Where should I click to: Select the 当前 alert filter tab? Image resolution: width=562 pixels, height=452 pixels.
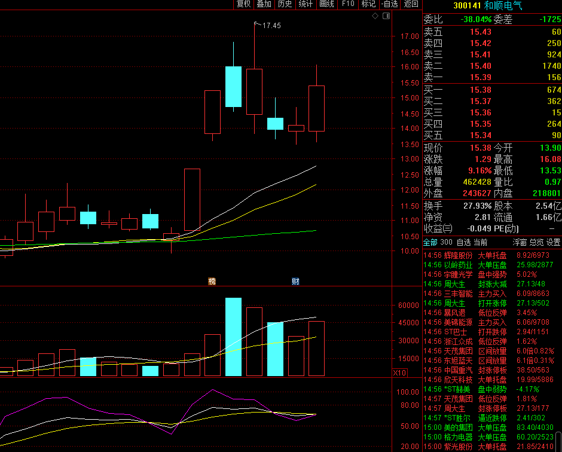tap(481, 242)
